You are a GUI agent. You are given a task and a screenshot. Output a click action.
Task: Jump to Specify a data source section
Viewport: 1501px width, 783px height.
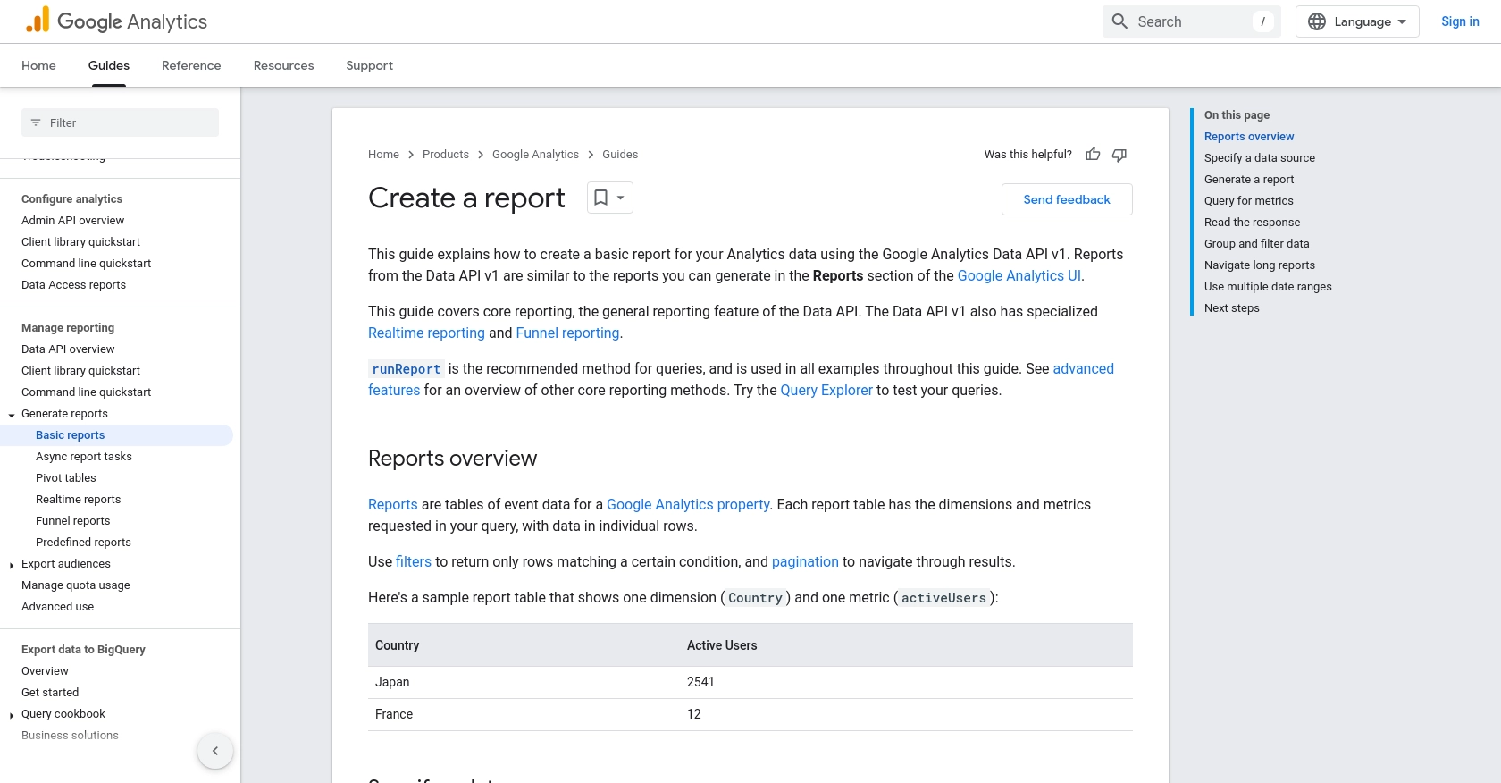pyautogui.click(x=1260, y=158)
